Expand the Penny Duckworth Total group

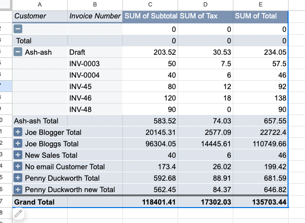[18, 178]
